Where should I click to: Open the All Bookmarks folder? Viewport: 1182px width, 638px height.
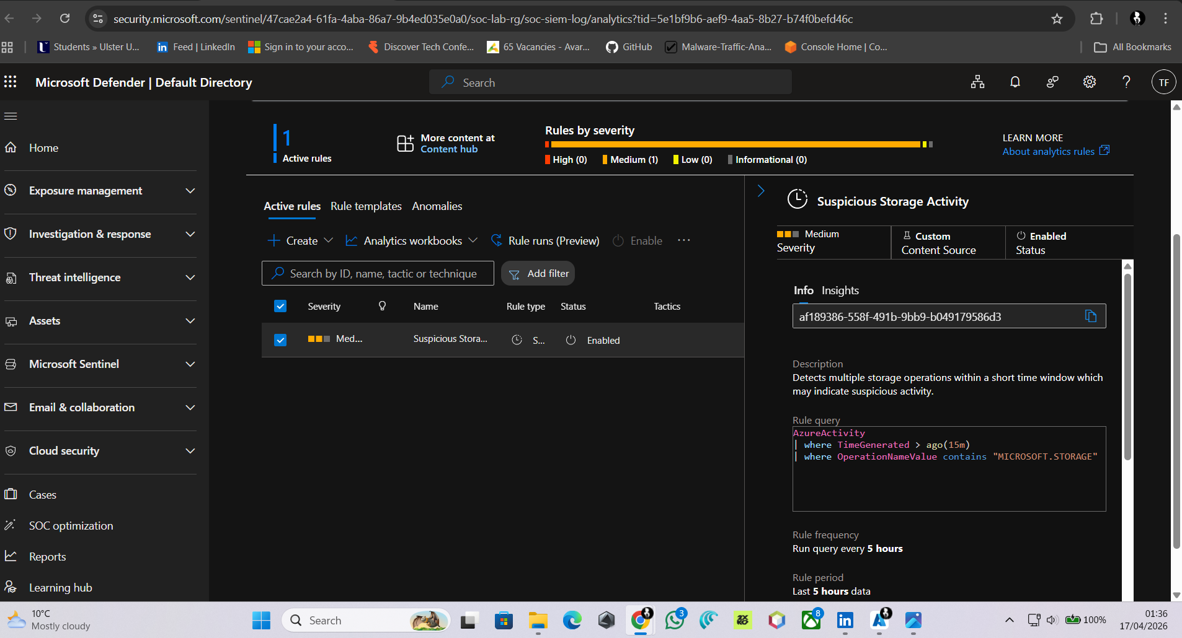point(1133,47)
